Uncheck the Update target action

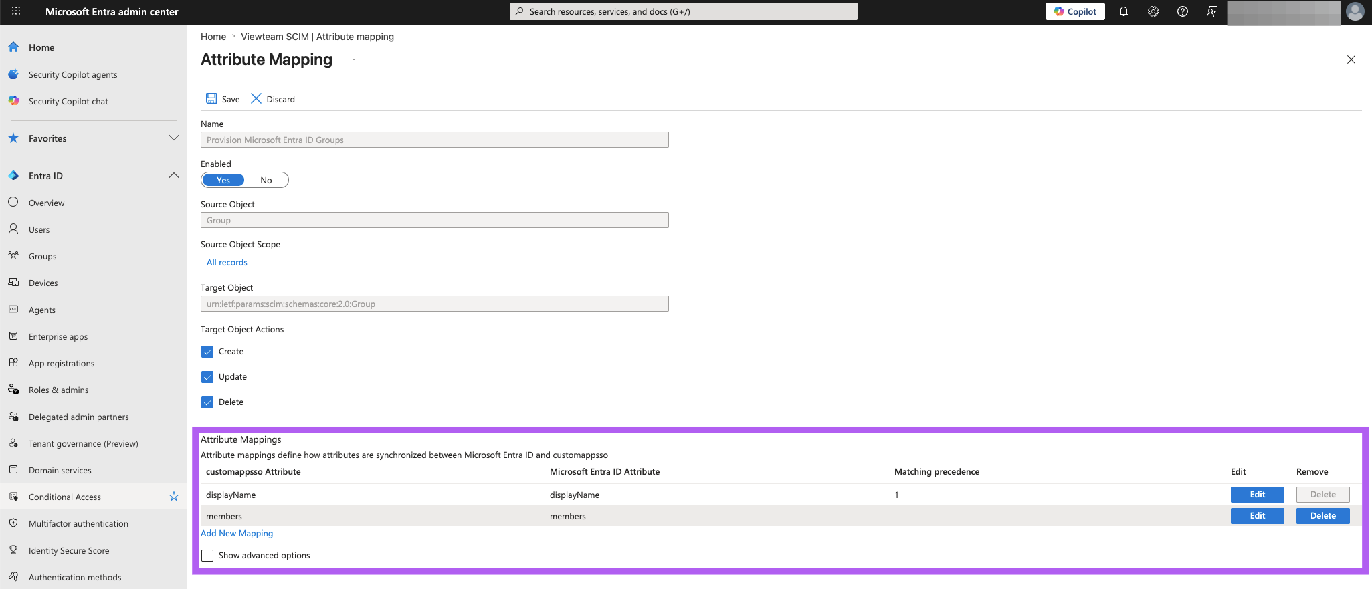(x=207, y=377)
